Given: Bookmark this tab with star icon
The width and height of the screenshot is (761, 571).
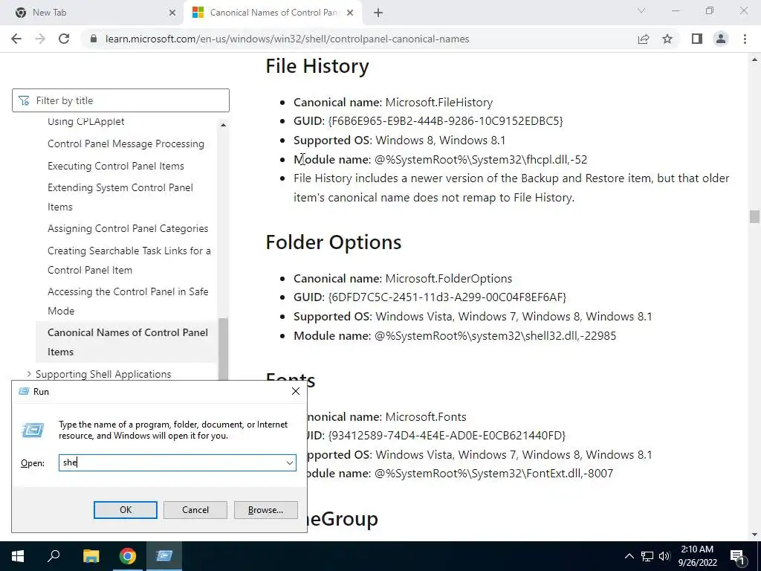Looking at the screenshot, I should [x=667, y=39].
